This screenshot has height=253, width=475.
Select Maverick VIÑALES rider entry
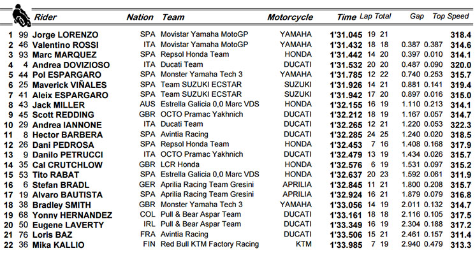click(x=69, y=85)
